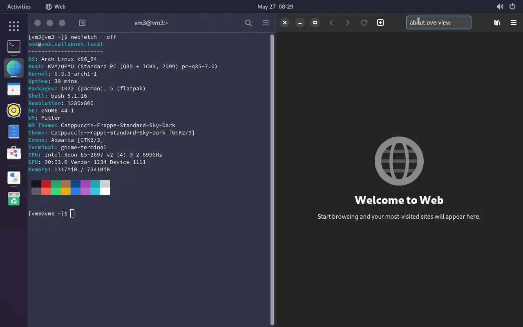Open the Web app menu in top bar
Image resolution: width=523 pixels, height=327 pixels.
click(x=56, y=7)
